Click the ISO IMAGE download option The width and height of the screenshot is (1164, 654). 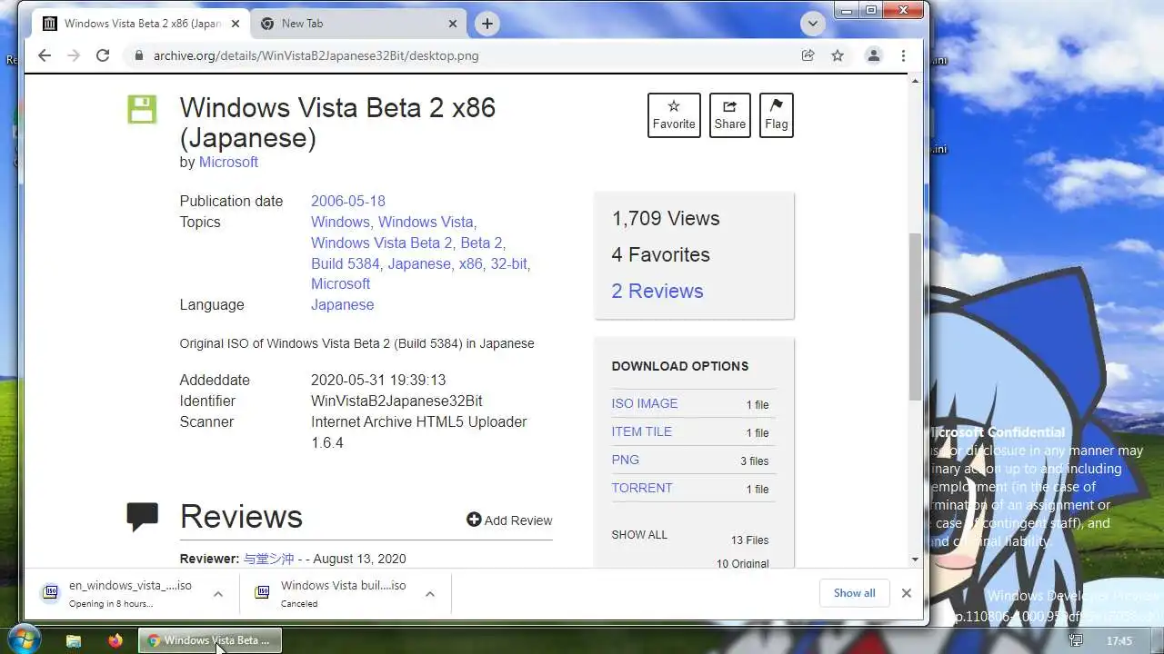pos(645,403)
